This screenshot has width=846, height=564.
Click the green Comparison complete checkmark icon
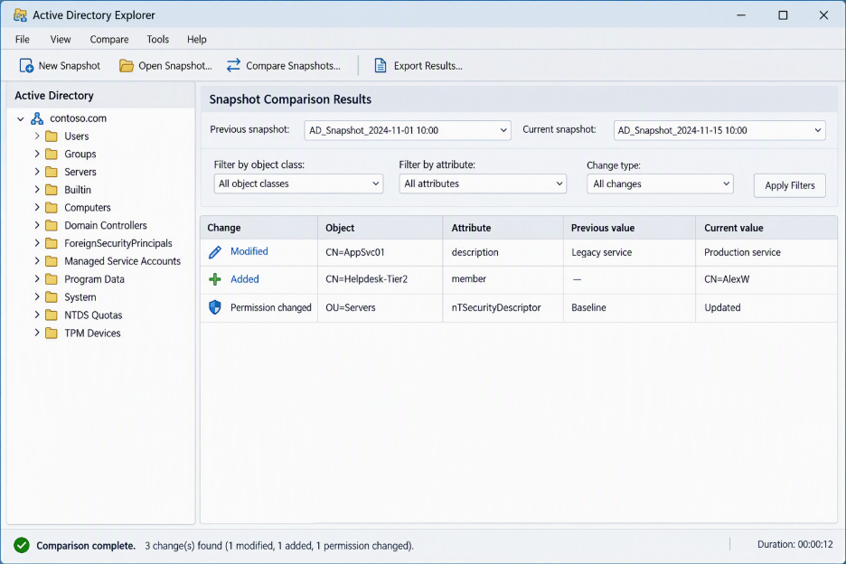pos(22,546)
